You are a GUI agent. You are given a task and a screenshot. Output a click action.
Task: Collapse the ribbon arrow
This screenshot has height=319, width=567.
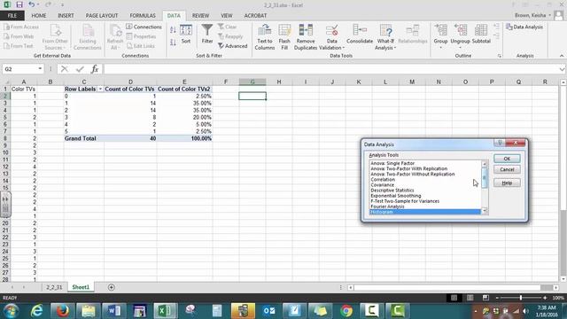(562, 56)
